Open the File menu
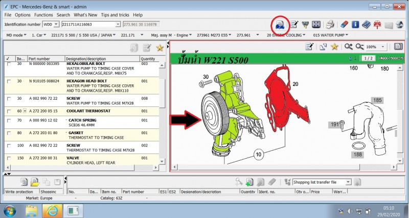 [x=8, y=15]
